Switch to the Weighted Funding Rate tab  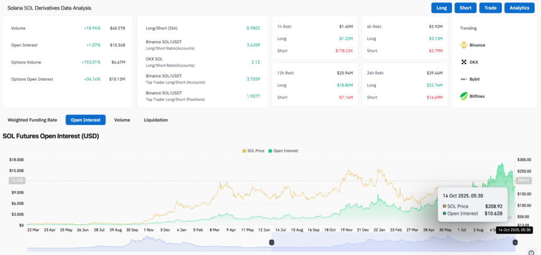(x=32, y=120)
